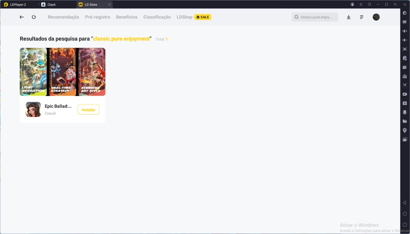Open LDPlayer settings hexagon icon

coord(405,13)
